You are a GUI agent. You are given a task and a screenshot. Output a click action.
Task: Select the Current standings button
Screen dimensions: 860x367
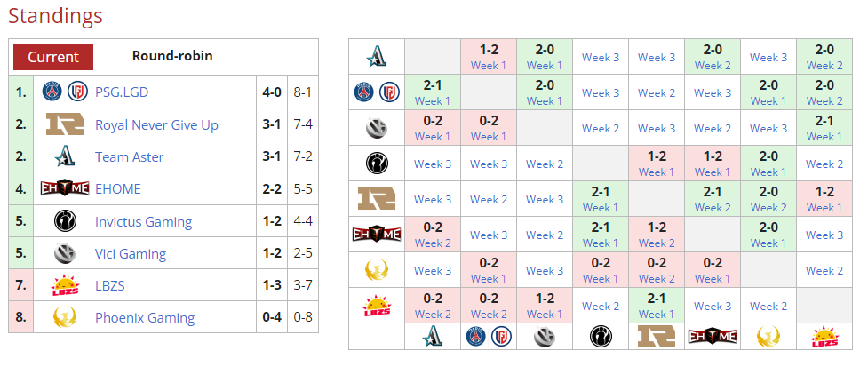53,57
